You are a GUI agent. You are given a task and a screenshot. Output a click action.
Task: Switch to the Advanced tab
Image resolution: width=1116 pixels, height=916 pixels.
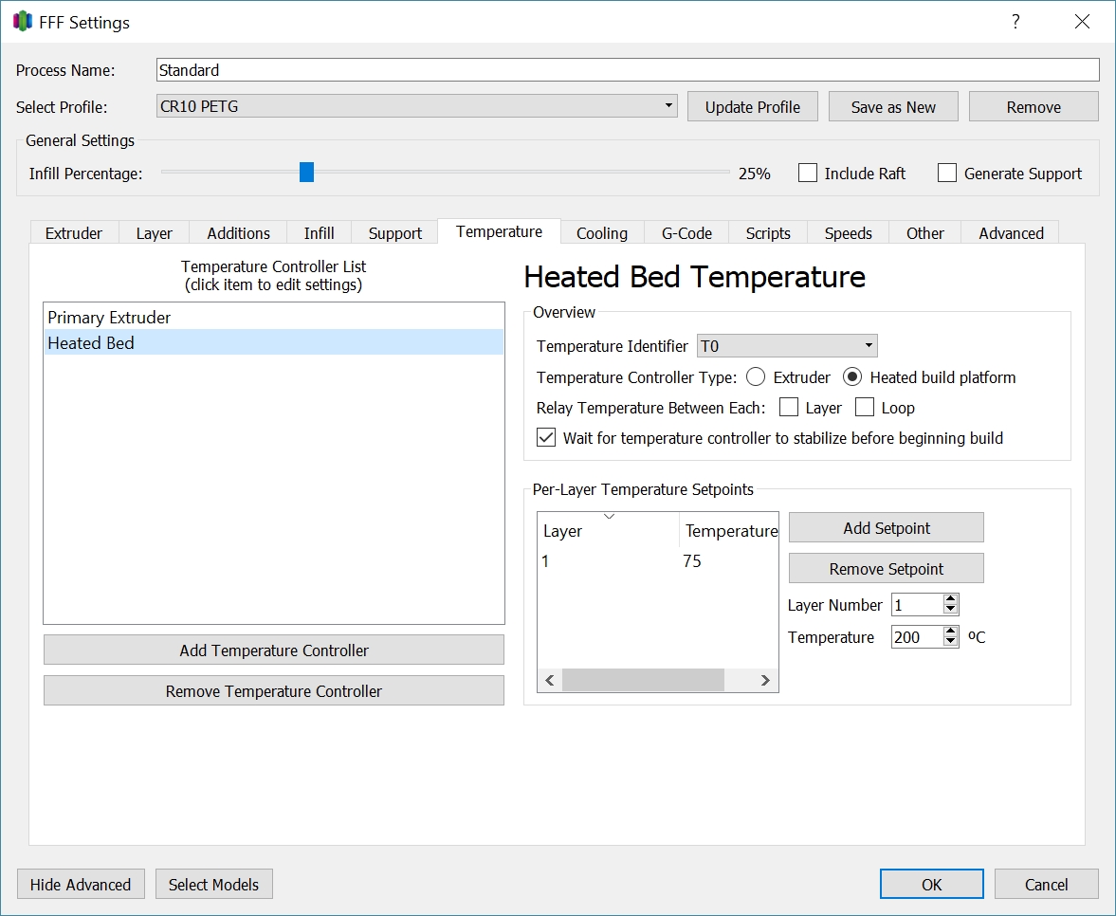[x=1011, y=232]
